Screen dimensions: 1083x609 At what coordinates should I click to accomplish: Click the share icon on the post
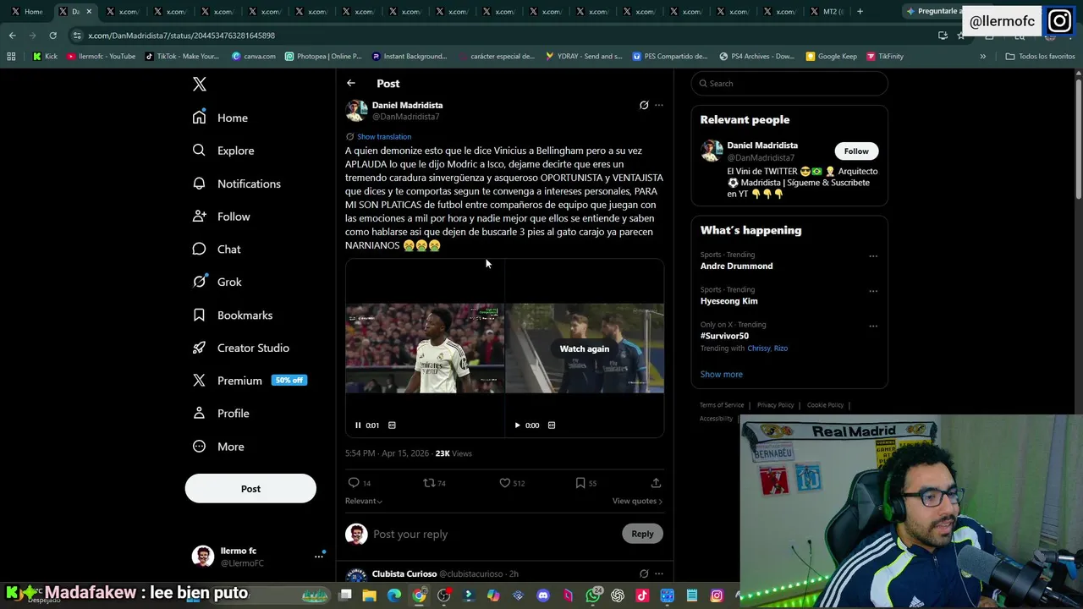[656, 483]
